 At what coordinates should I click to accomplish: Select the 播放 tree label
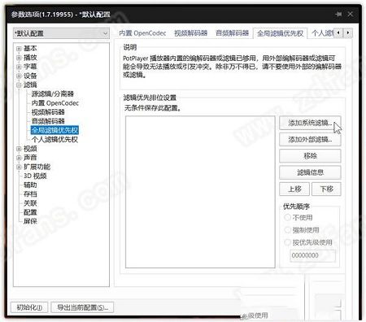point(30,58)
